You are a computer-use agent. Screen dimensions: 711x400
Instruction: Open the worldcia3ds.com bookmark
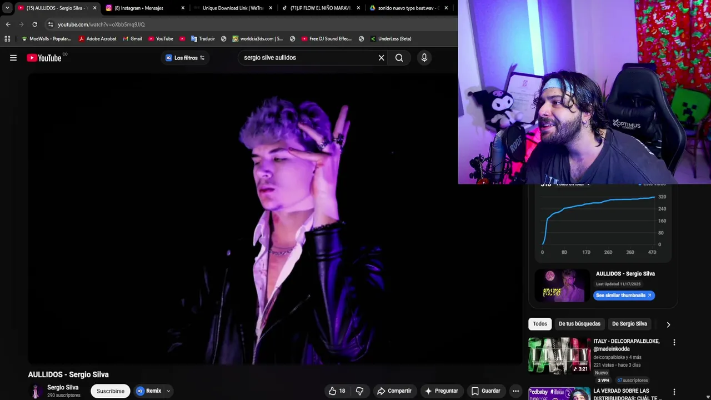coord(258,39)
